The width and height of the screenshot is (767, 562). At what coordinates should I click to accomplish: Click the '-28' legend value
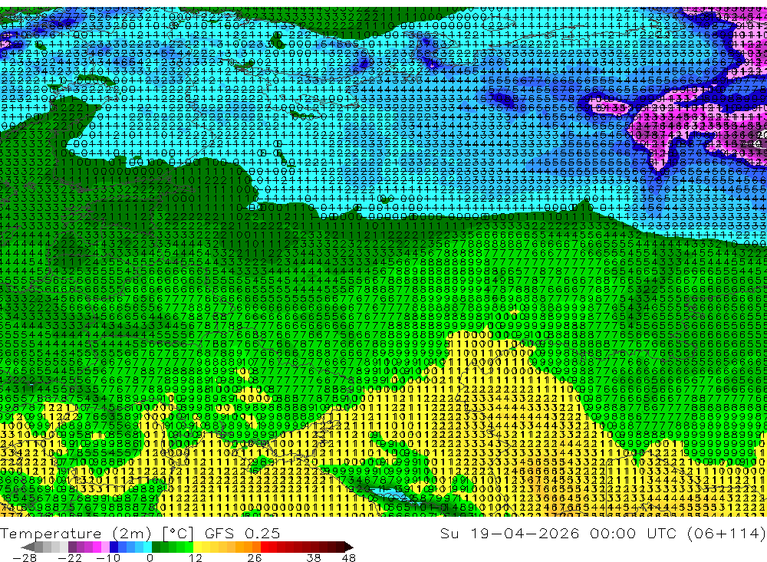point(24,558)
